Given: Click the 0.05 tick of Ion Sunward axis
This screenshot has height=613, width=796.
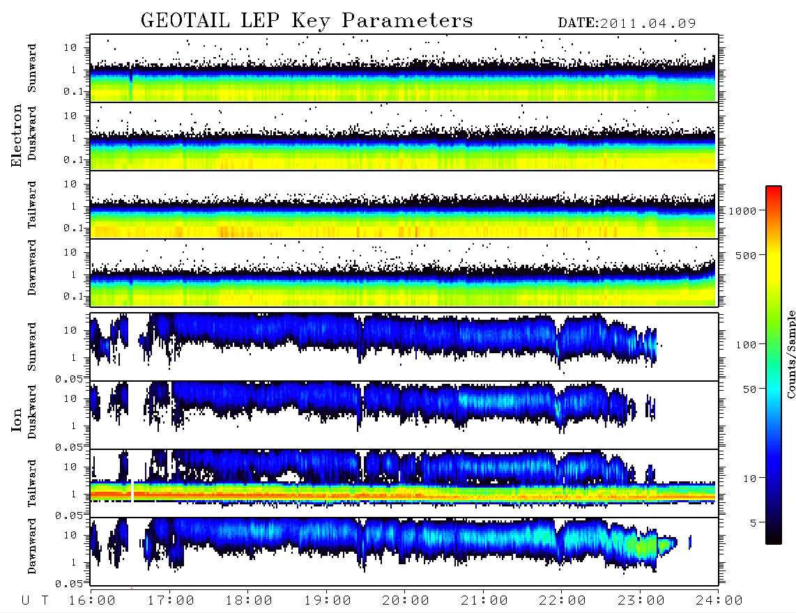Looking at the screenshot, I should [68, 378].
